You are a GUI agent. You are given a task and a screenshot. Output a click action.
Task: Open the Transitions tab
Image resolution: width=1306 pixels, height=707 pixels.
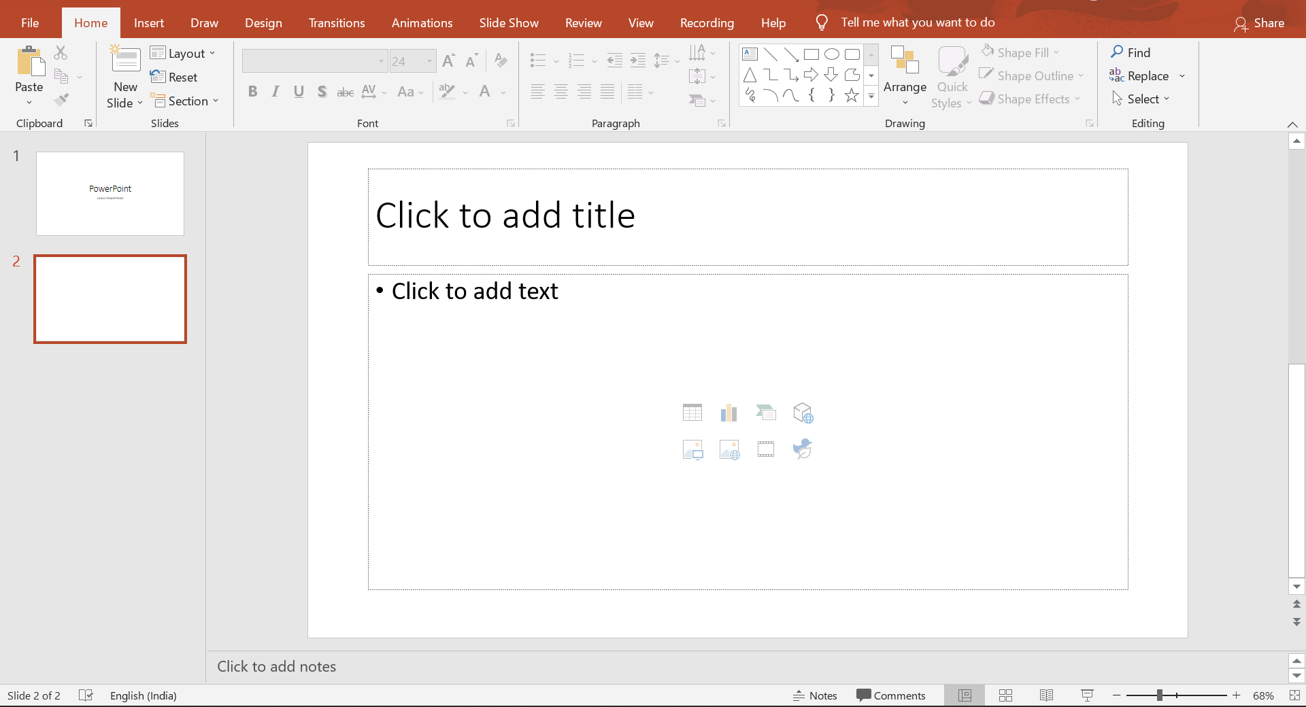click(x=337, y=22)
